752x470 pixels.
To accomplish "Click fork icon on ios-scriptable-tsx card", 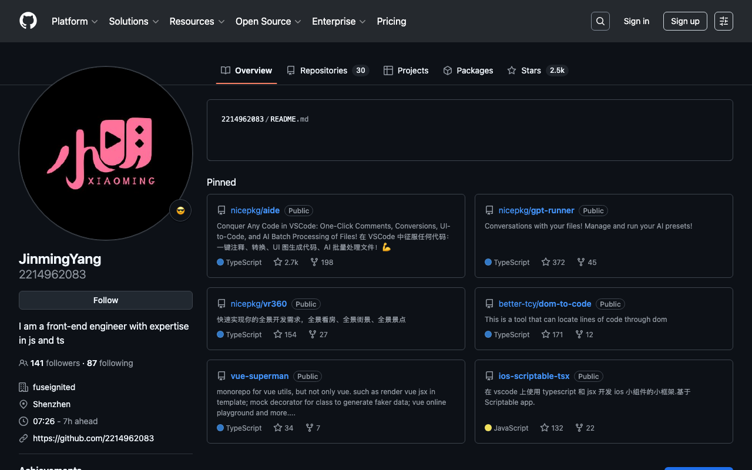I will point(579,428).
